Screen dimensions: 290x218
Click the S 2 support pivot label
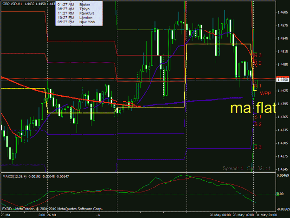[258, 124]
